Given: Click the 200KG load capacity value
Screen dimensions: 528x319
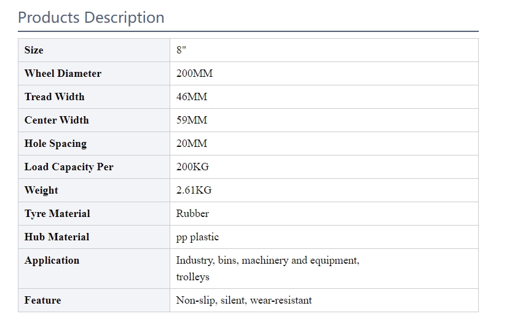Looking at the screenshot, I should [192, 167].
